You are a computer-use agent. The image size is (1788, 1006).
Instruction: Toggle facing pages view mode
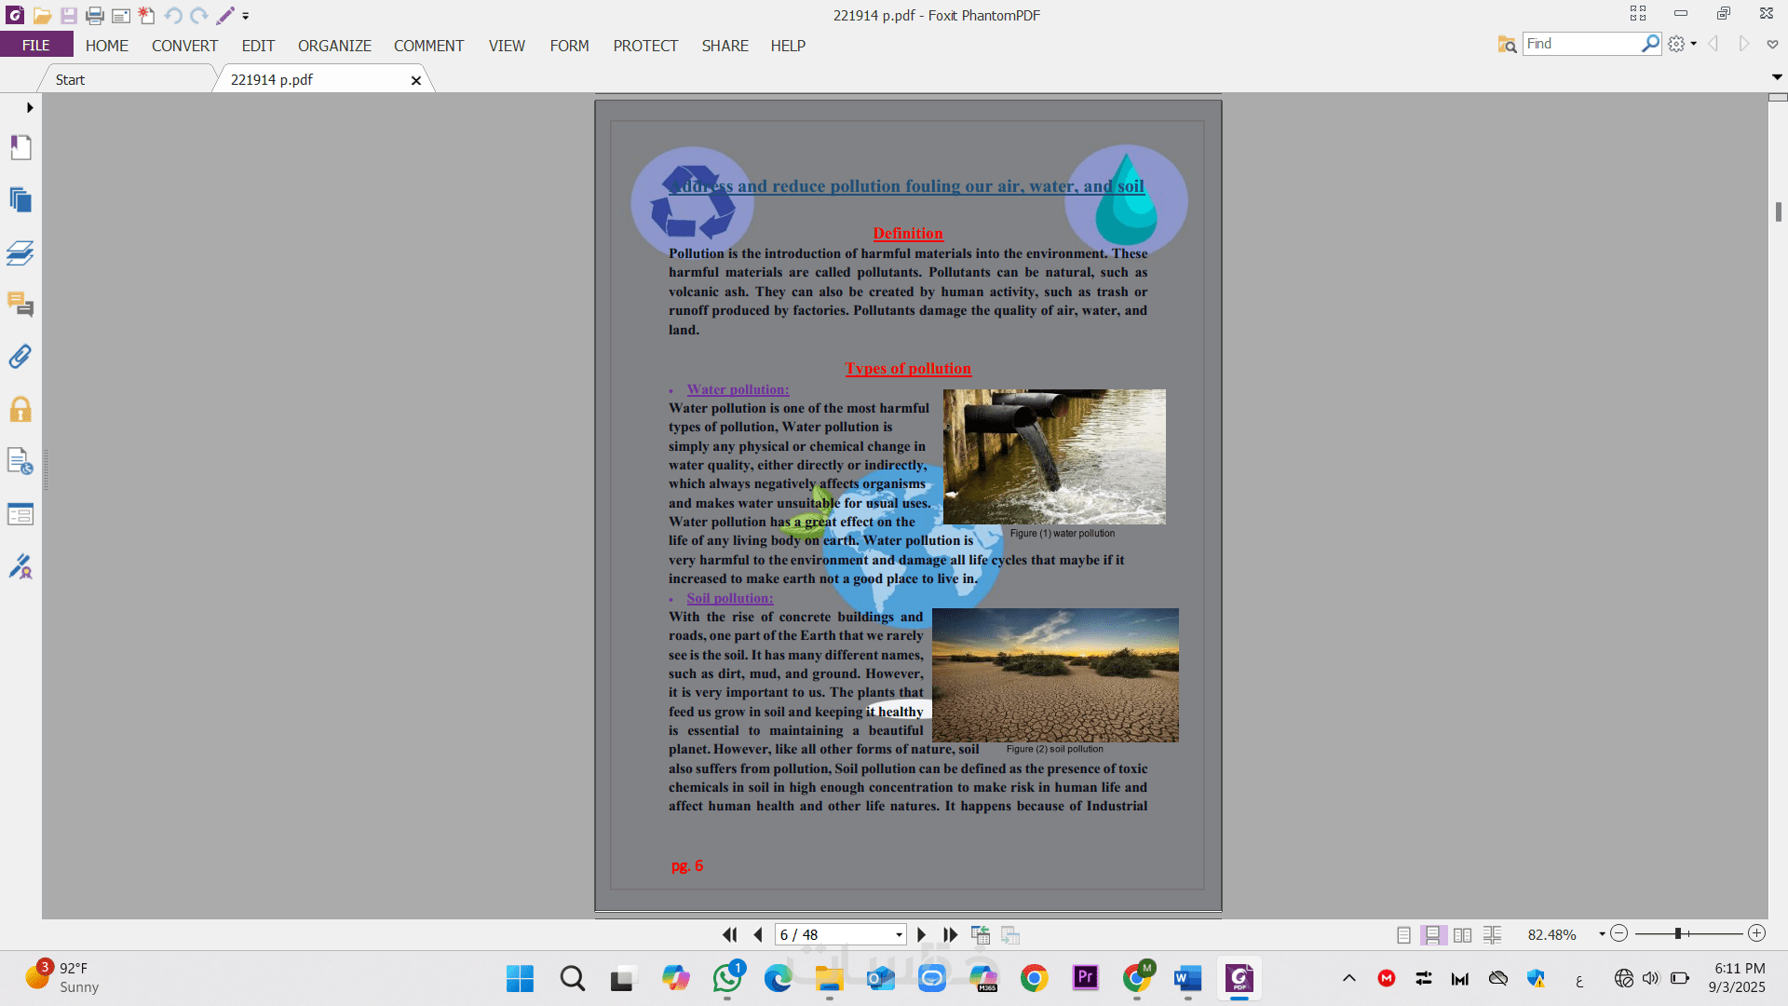click(1462, 934)
